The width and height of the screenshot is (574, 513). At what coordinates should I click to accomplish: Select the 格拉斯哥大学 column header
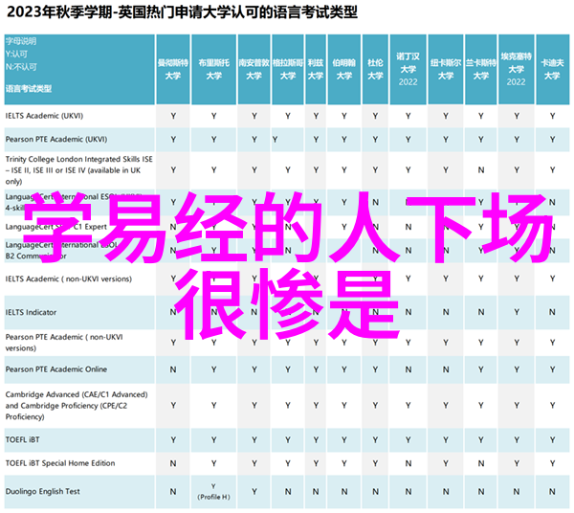tap(288, 69)
